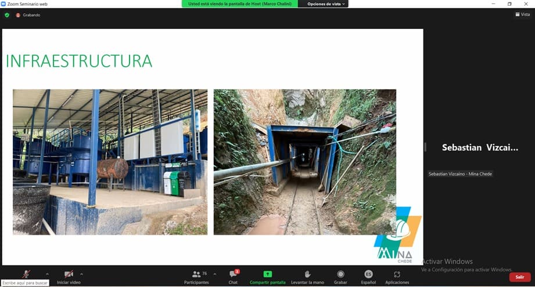
Task: Click the mine tunnel entrance photo
Action: (x=305, y=162)
